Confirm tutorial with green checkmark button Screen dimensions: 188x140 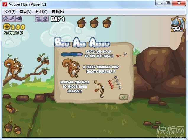tap(124, 97)
